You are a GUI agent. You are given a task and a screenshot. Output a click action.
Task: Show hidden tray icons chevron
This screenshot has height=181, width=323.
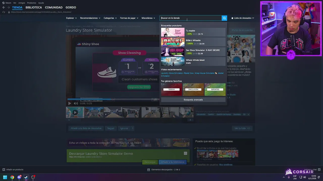284,177
